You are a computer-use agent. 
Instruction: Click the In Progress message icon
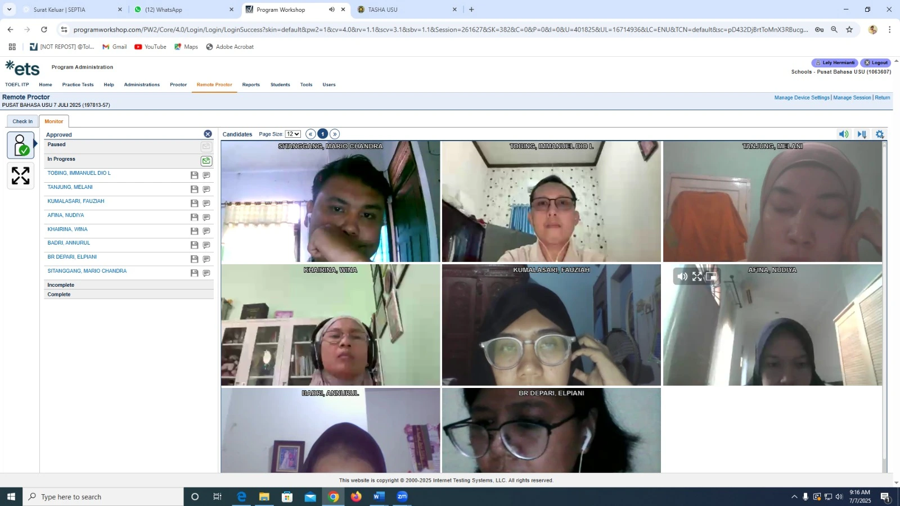point(206,161)
